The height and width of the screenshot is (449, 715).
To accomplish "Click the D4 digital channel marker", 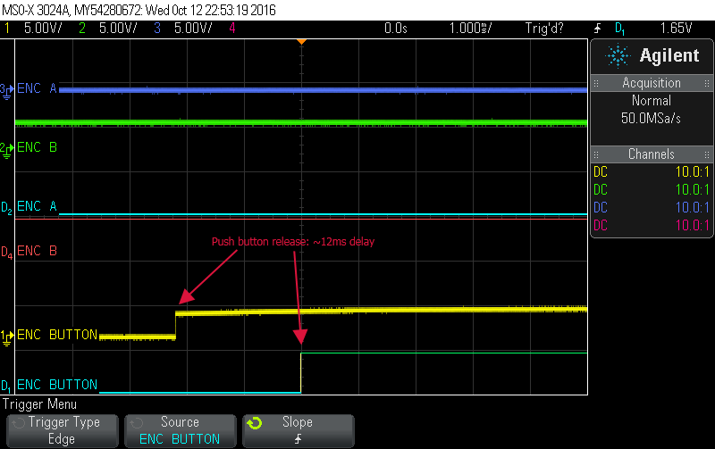I will click(x=6, y=252).
